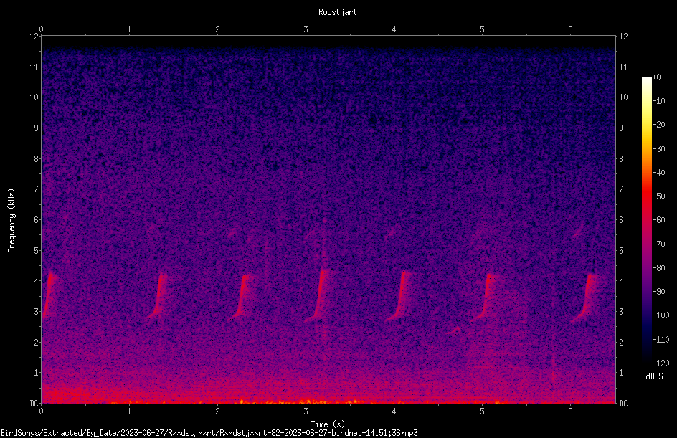Click the -50 level on the color scale
The width and height of the screenshot is (677, 438).
[x=659, y=196]
